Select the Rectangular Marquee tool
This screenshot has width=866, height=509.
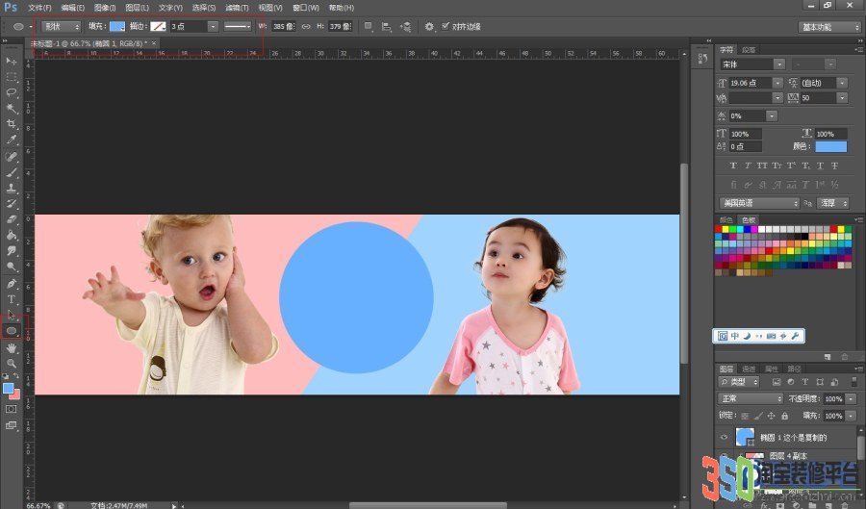pos(11,77)
